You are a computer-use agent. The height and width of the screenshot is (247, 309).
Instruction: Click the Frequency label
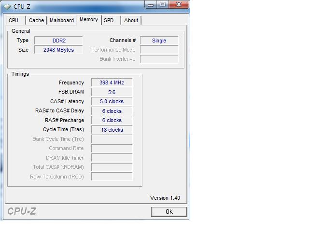pos(71,82)
